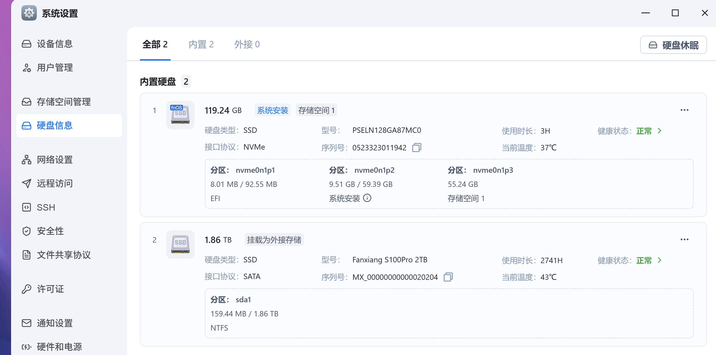Viewport: 716px width, 355px height.
Task: Open health details for disk 1
Action: [659, 131]
